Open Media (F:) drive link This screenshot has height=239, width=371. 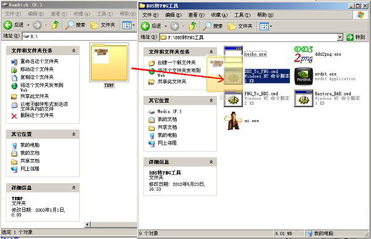click(165, 111)
